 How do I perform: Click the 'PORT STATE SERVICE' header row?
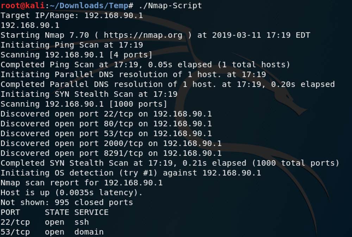coord(55,212)
